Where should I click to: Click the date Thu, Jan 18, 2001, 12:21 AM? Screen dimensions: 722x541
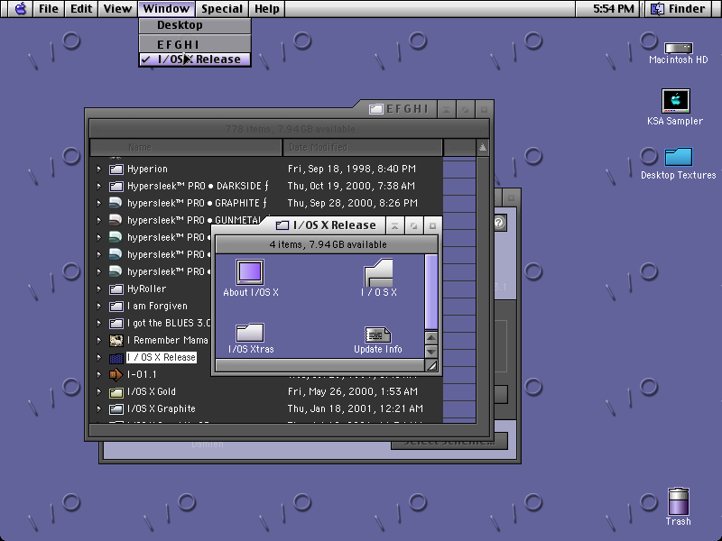pos(355,409)
